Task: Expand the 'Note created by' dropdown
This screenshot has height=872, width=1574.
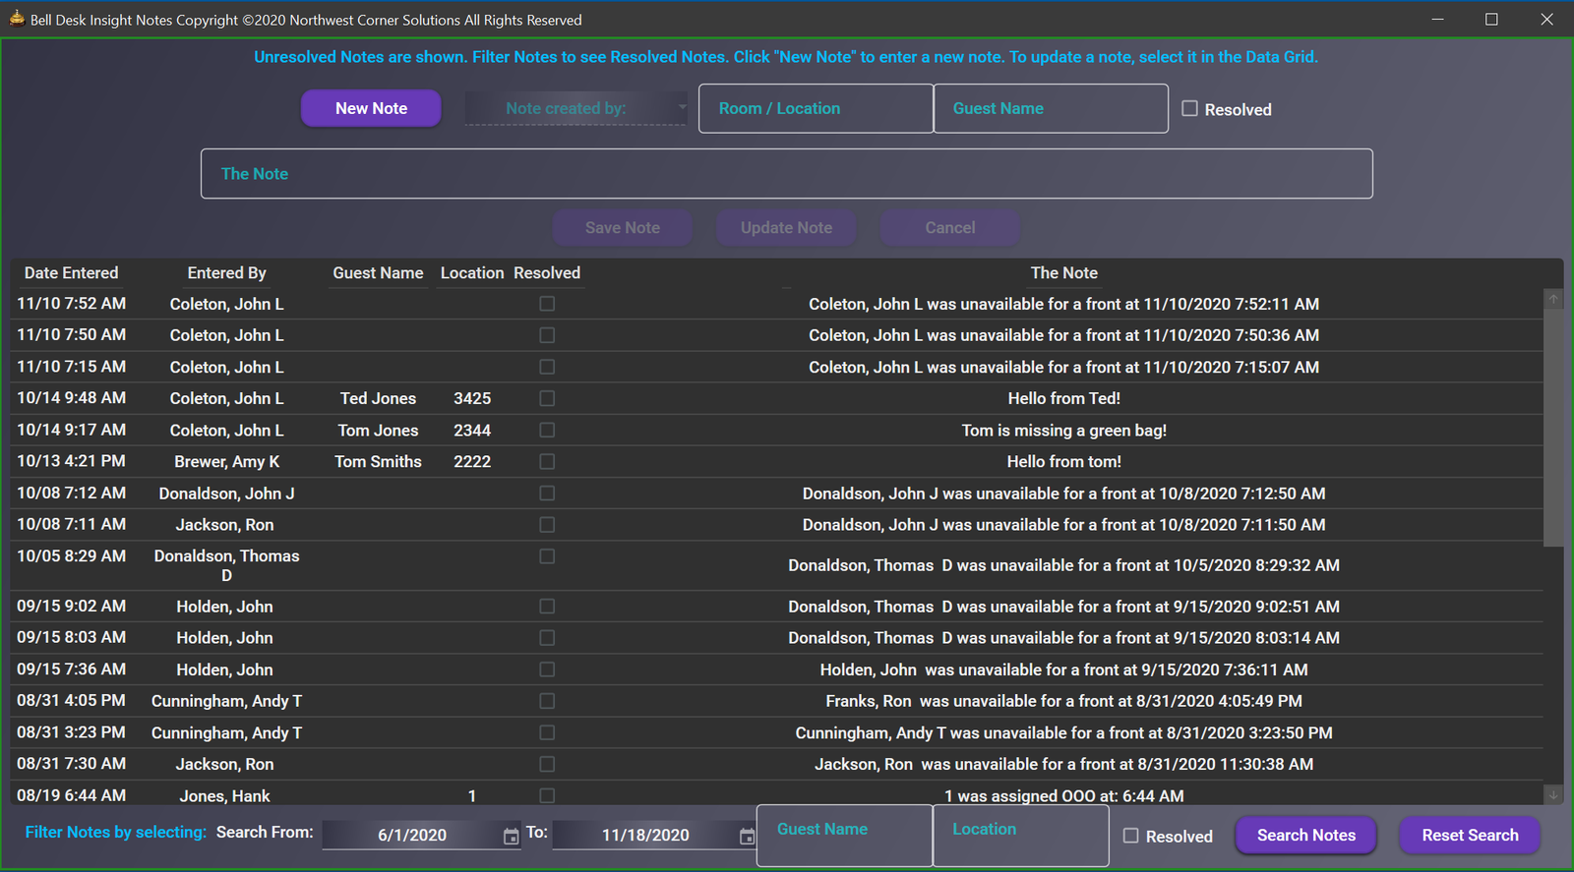Action: coord(681,107)
